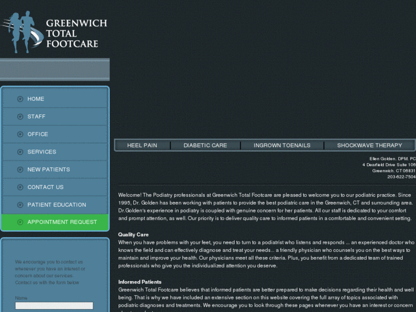
Task: Click the green APPOINTMENT REQUEST button
Action: pos(55,222)
